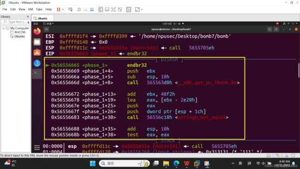Toggle the console view toolbar icon
This screenshot has height=169, width=300.
click(129, 9)
